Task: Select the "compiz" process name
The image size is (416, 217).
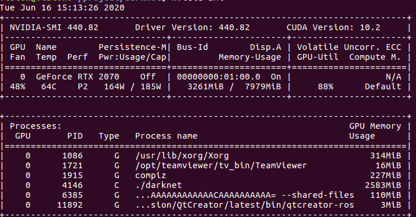Action: coord(150,176)
